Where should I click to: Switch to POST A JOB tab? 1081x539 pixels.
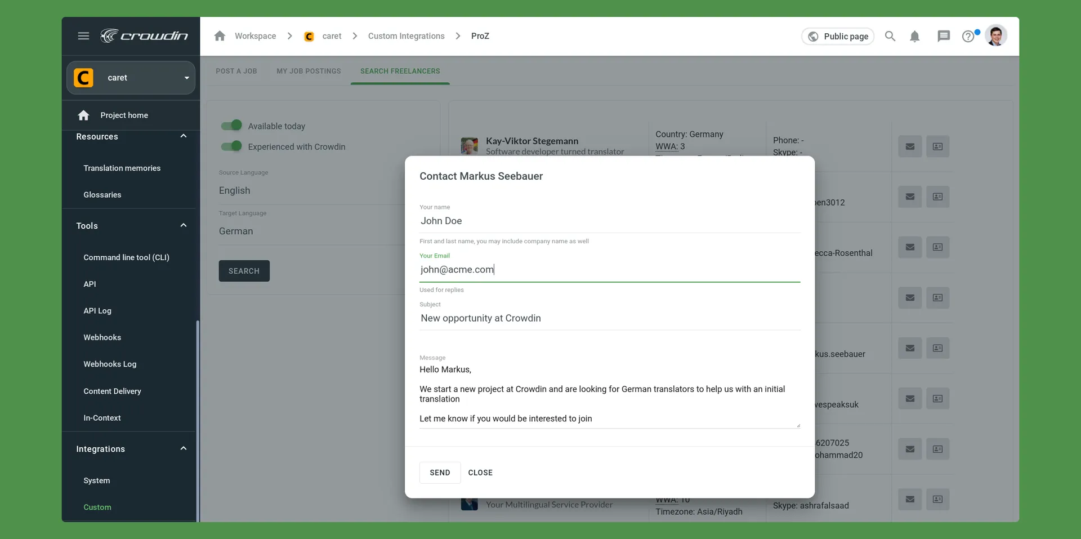coord(236,72)
